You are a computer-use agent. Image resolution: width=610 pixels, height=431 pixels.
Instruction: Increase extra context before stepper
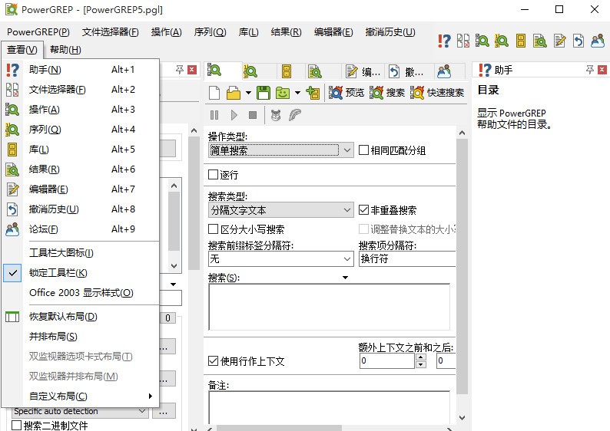(x=420, y=357)
